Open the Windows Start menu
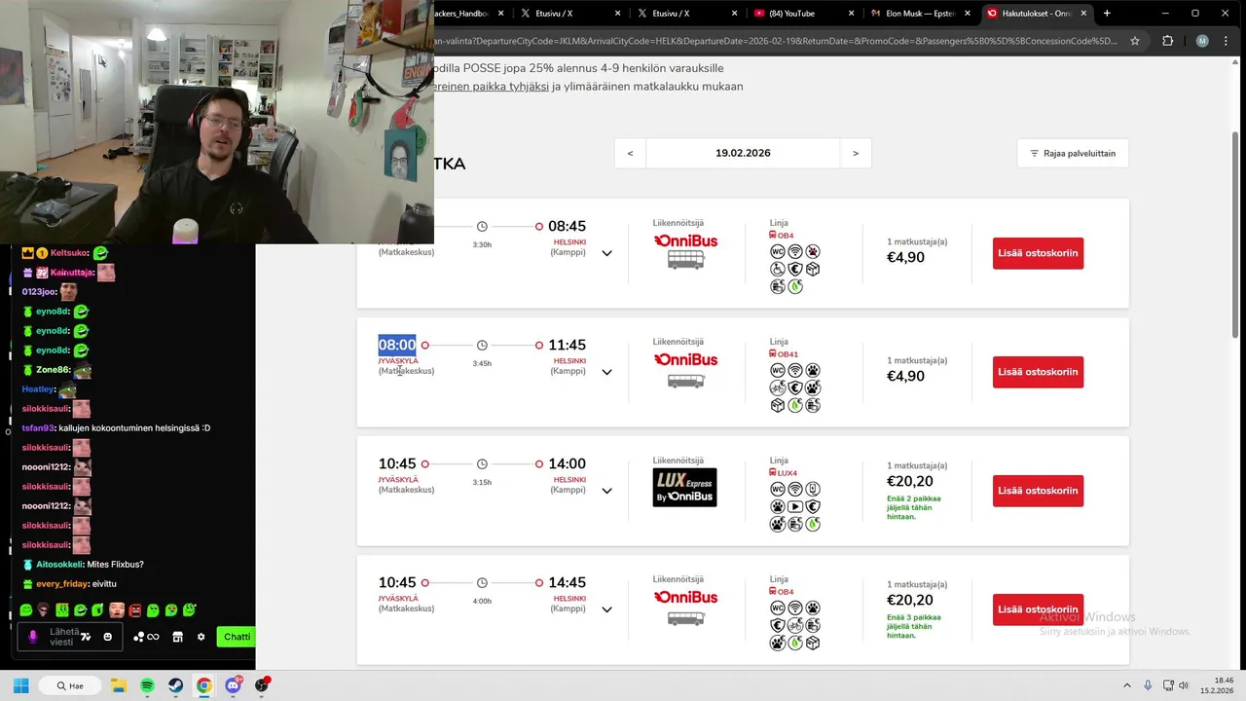1246x701 pixels. point(20,685)
